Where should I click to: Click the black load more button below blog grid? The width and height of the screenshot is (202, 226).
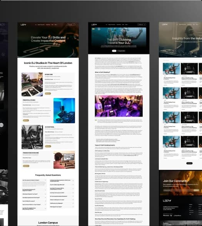point(189,163)
